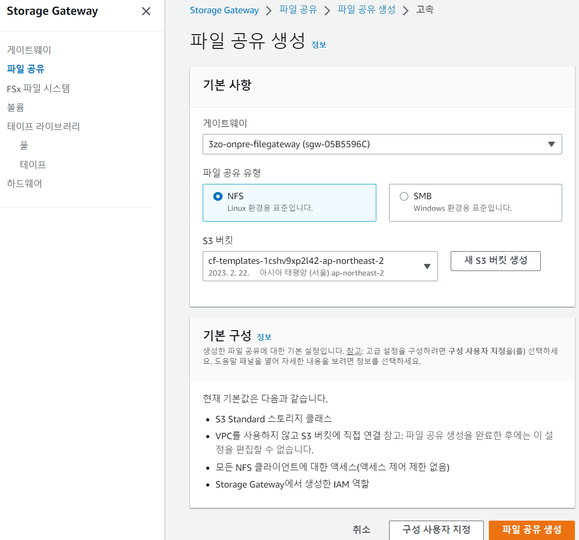The image size is (579, 540).
Task: Click the 파일 공유 생성 breadcrumb link
Action: click(366, 10)
